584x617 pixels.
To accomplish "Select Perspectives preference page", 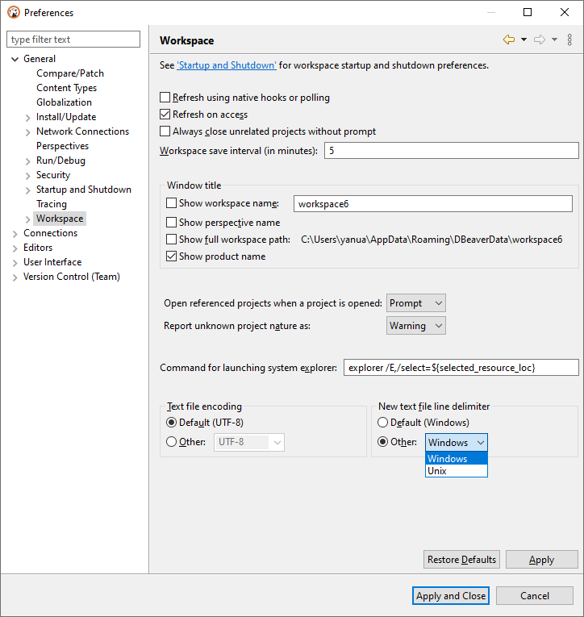I will coord(63,146).
